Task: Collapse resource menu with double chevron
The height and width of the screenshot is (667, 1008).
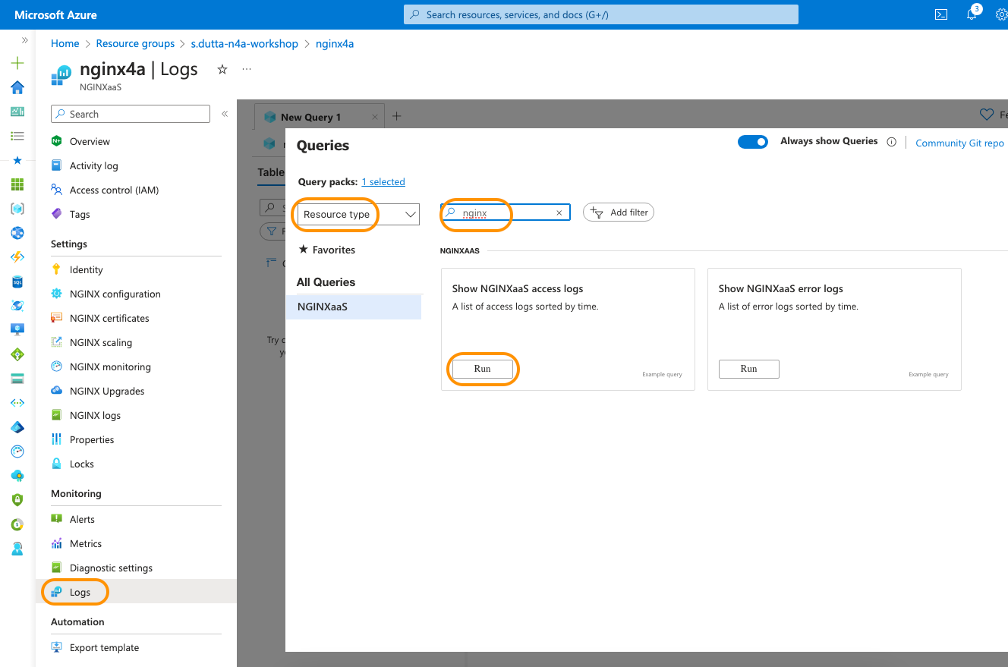Action: pos(225,114)
